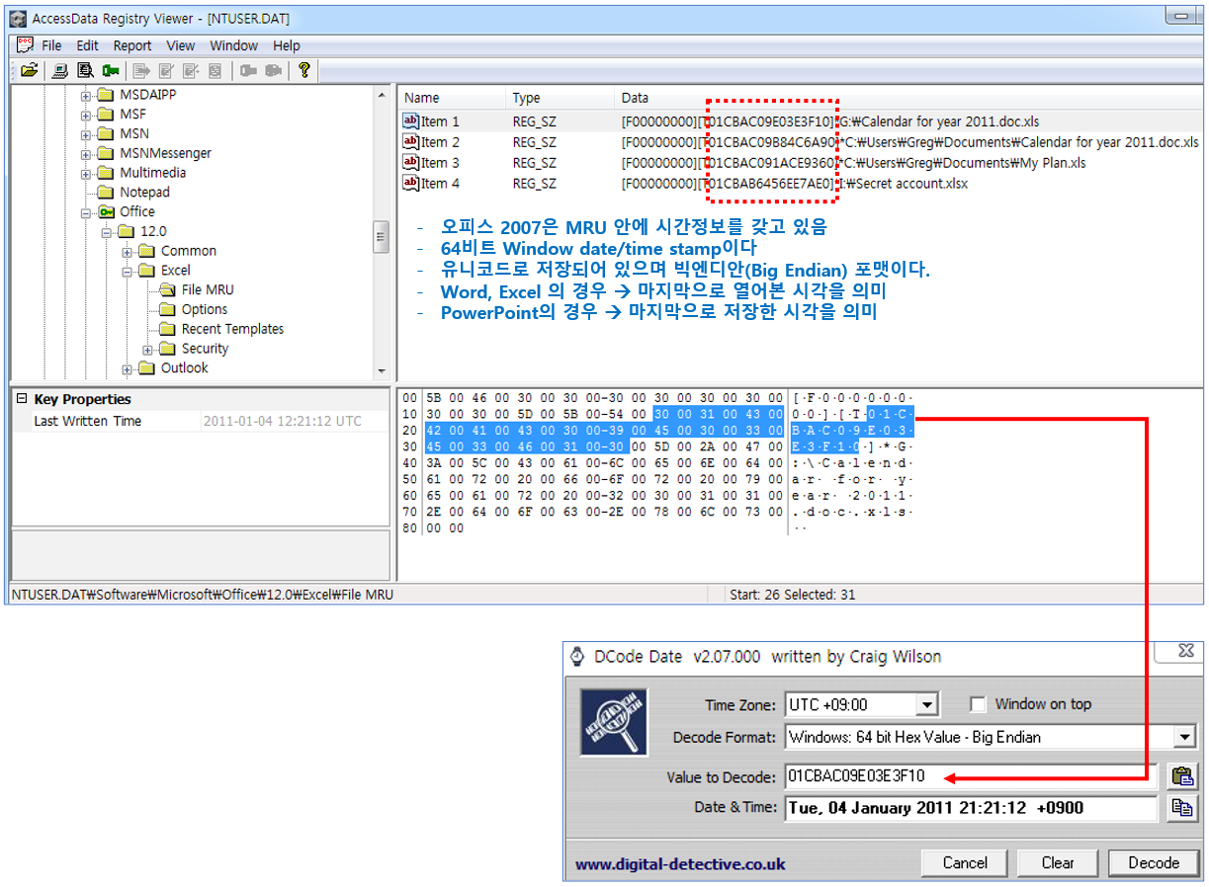Open the Help menu

(x=287, y=45)
